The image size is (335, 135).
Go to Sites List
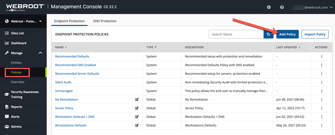[x=17, y=33]
